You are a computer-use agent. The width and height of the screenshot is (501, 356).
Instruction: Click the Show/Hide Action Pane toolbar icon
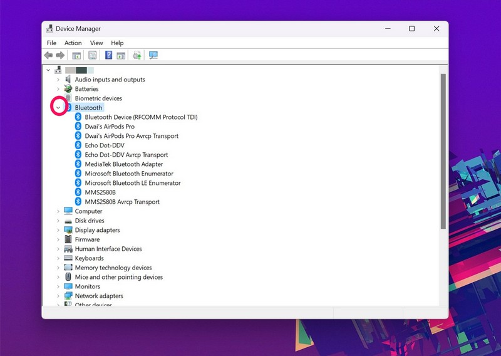pyautogui.click(x=121, y=56)
